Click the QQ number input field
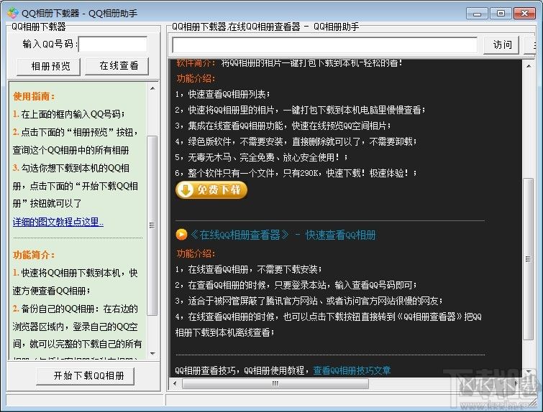Screen dimensions: 543x412 [x=113, y=45]
